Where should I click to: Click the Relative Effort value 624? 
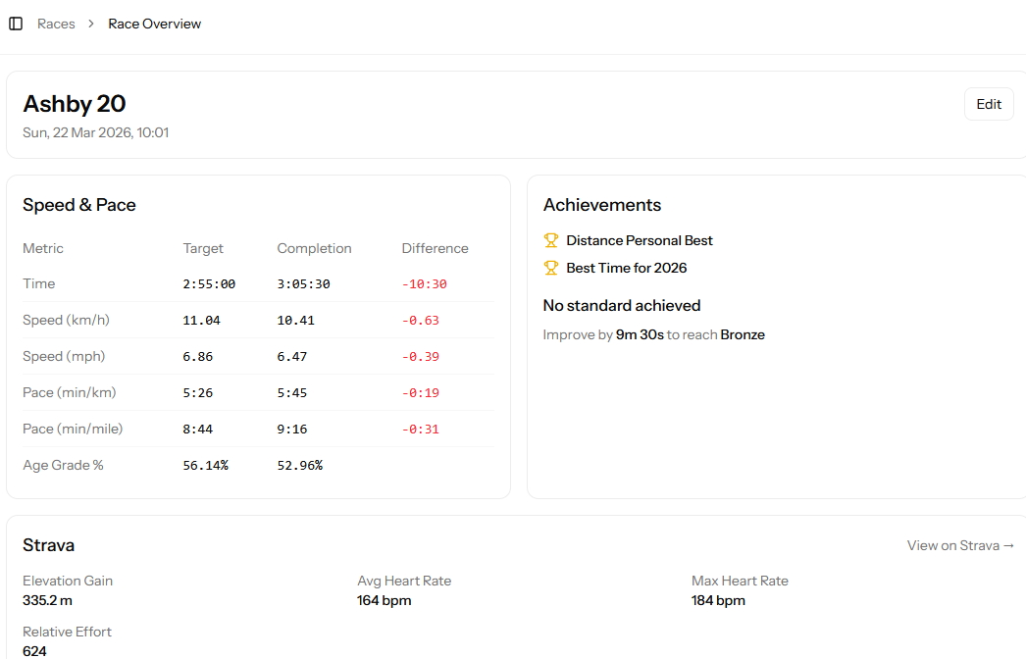[34, 650]
